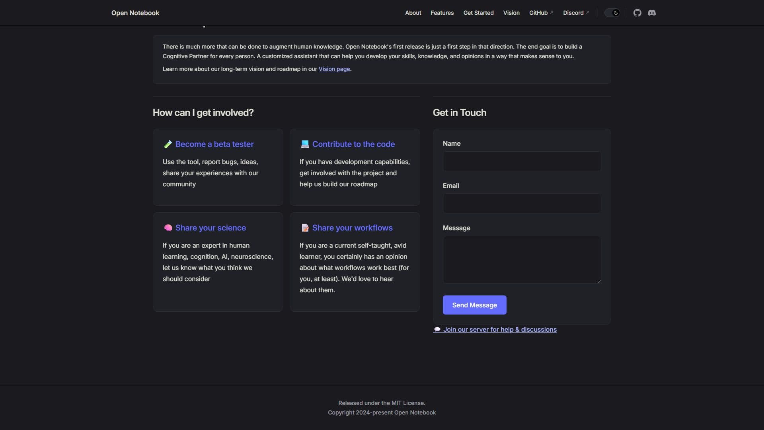Click 'Released under the MIT License.' text

[382, 403]
